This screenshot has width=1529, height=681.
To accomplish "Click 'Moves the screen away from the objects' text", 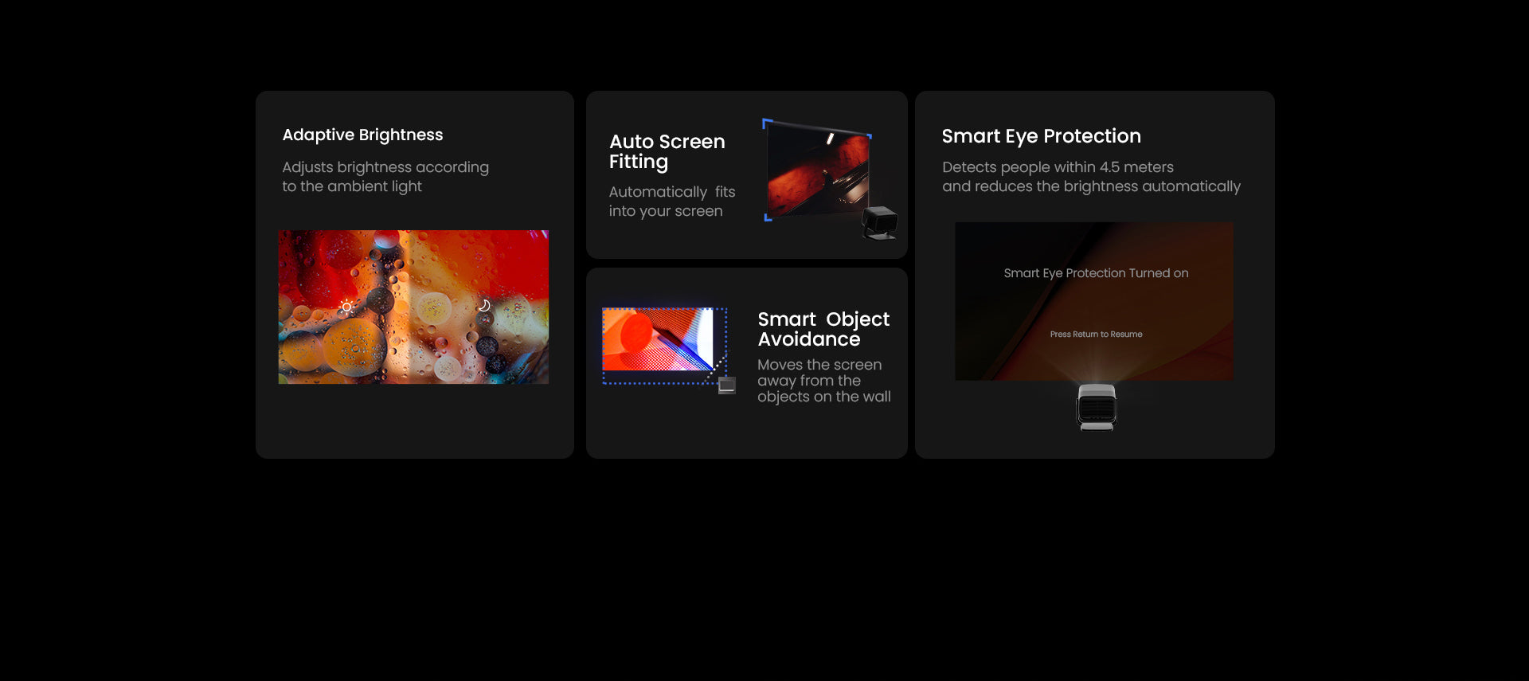I will pos(824,381).
